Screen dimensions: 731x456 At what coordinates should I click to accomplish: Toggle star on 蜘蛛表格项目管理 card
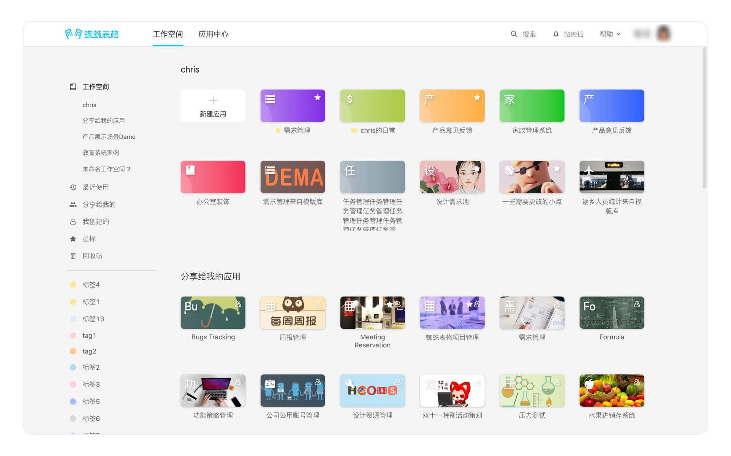(x=469, y=304)
